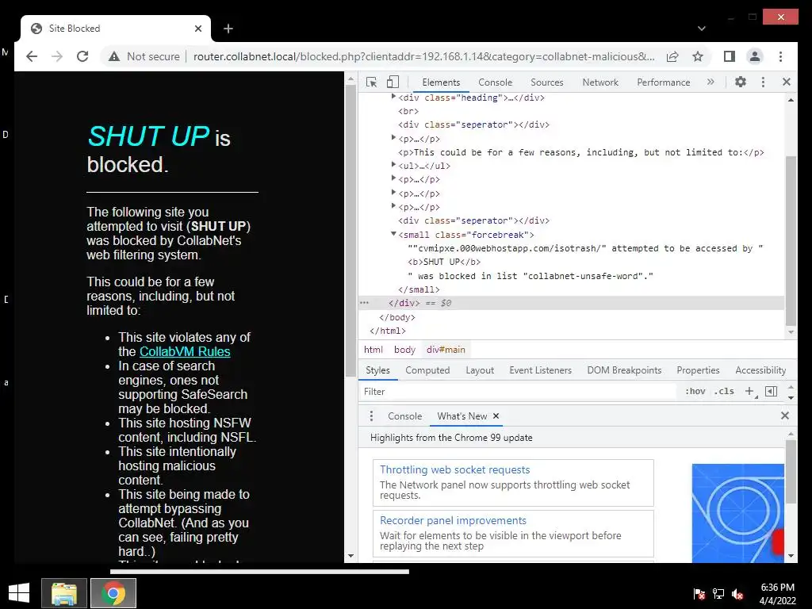Switch to the Sources tab
The width and height of the screenshot is (812, 609).
[547, 82]
